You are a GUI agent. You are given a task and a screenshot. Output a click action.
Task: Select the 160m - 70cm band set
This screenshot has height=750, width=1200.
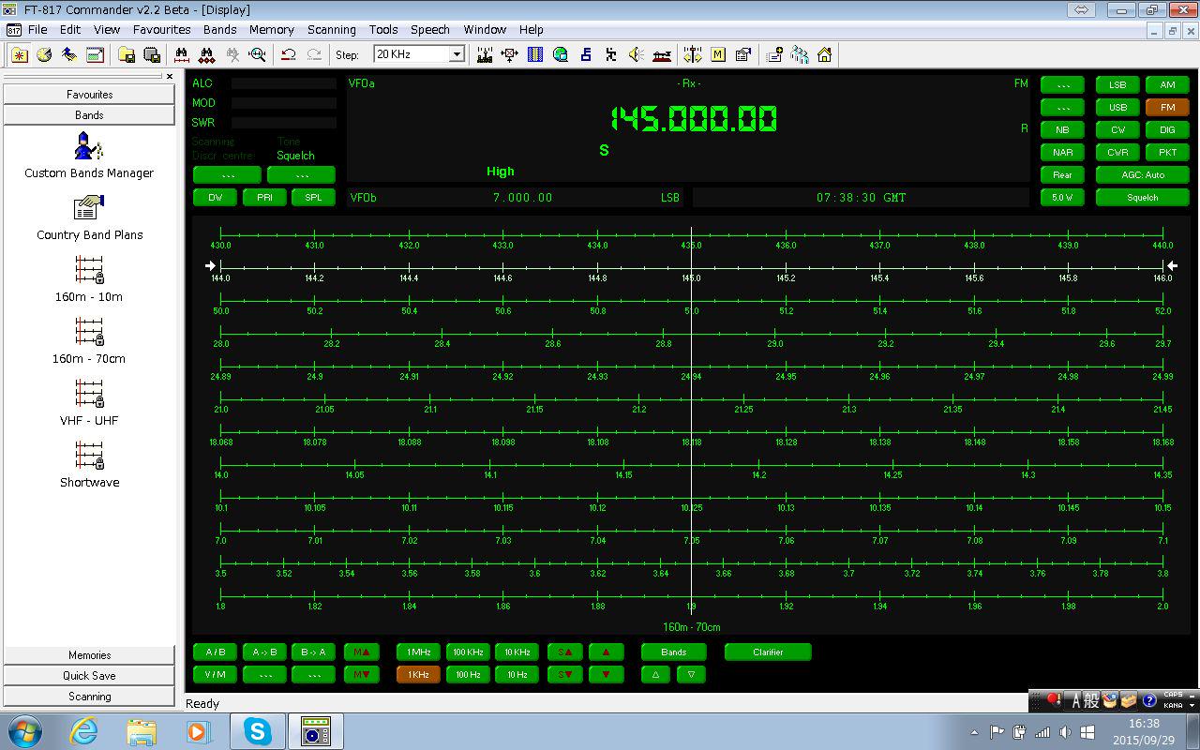pos(89,341)
